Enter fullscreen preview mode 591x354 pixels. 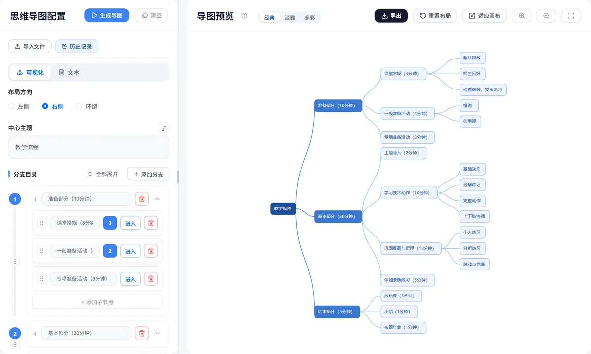click(x=571, y=16)
